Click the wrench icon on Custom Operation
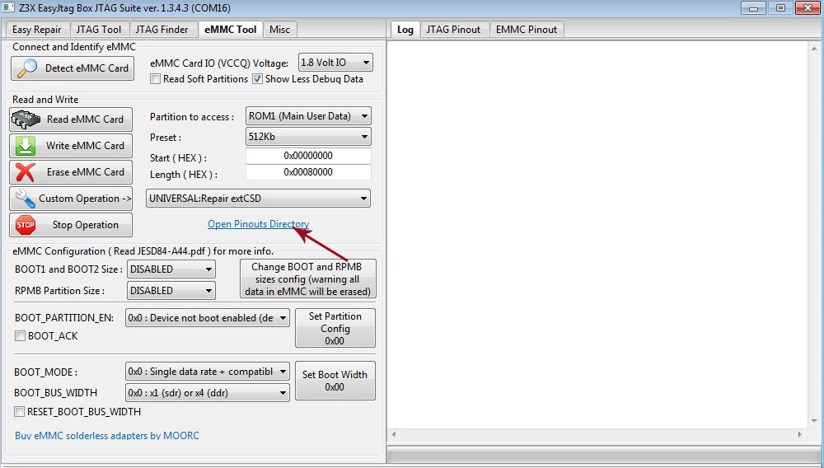 (26, 199)
